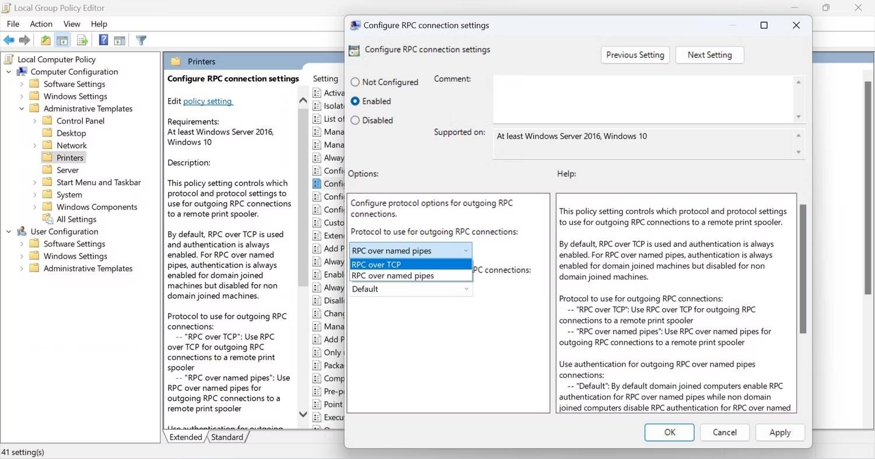Click the Help text vertical scrollbar
The width and height of the screenshot is (875, 459).
pyautogui.click(x=802, y=268)
